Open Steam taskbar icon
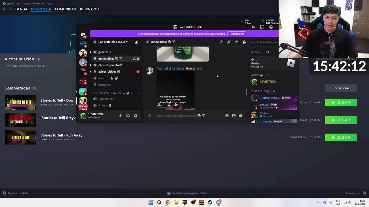This screenshot has width=369, height=207. tap(210, 202)
